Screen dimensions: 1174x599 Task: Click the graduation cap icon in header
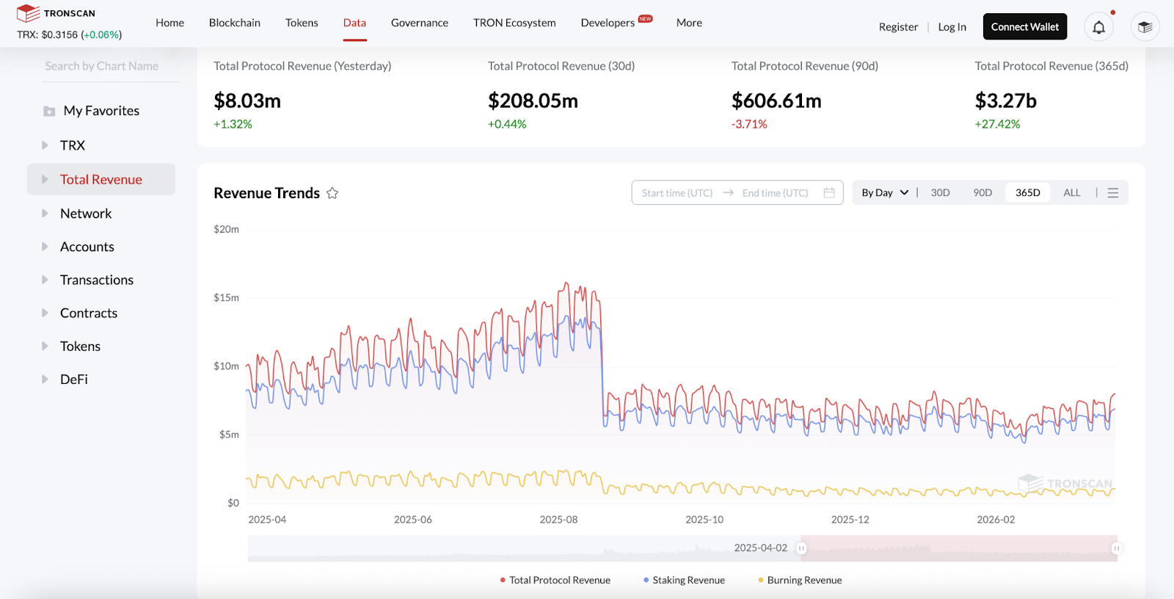[1145, 27]
